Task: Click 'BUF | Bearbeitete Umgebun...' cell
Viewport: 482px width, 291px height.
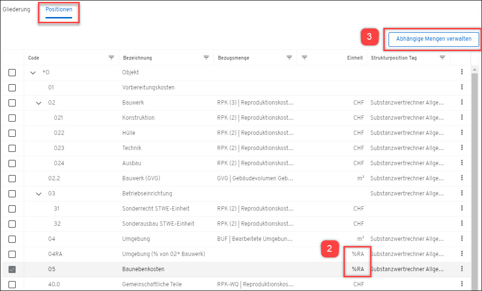Action: (x=255, y=239)
